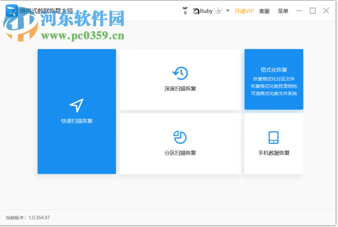338x227 pixels.
Task: Click the paper-plane quick scan icon
Action: coord(76,106)
